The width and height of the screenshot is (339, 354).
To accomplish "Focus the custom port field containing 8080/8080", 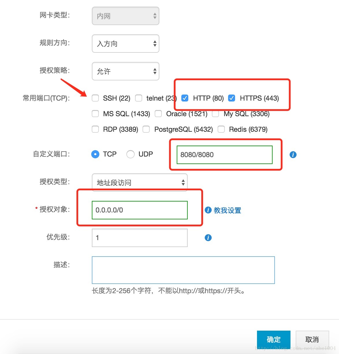I will click(x=225, y=155).
